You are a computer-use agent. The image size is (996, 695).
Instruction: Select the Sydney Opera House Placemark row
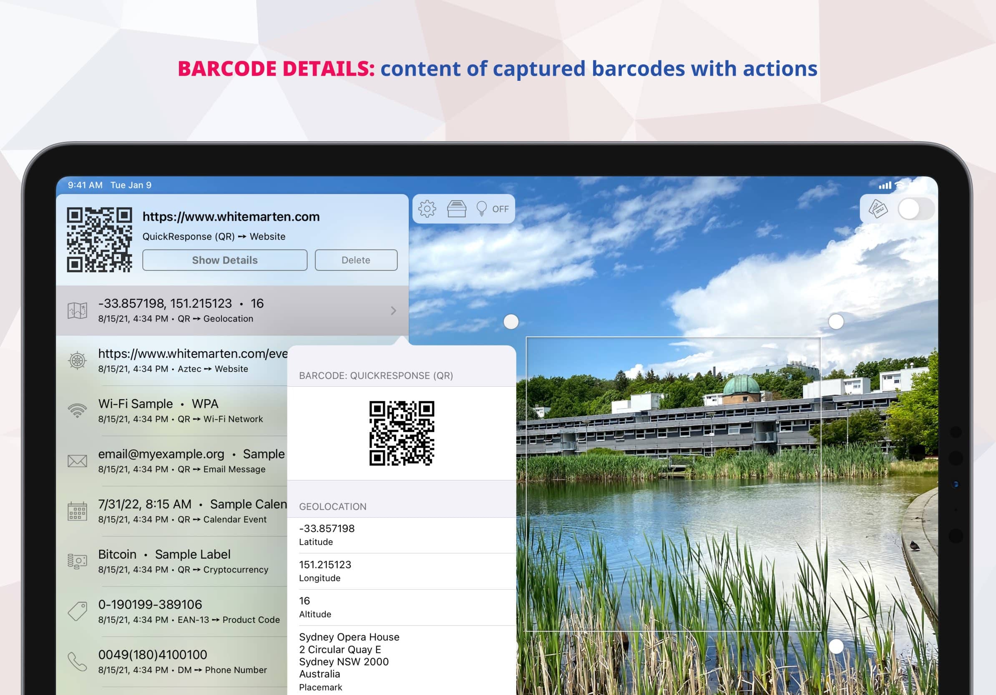[x=402, y=661]
